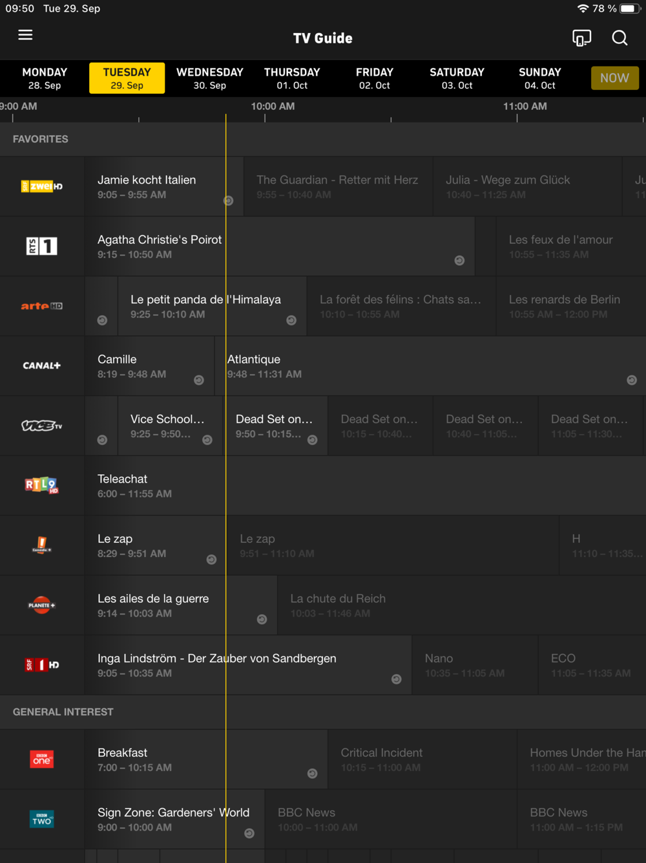Open Les feux de l'amour program
The height and width of the screenshot is (863, 646).
pyautogui.click(x=571, y=246)
